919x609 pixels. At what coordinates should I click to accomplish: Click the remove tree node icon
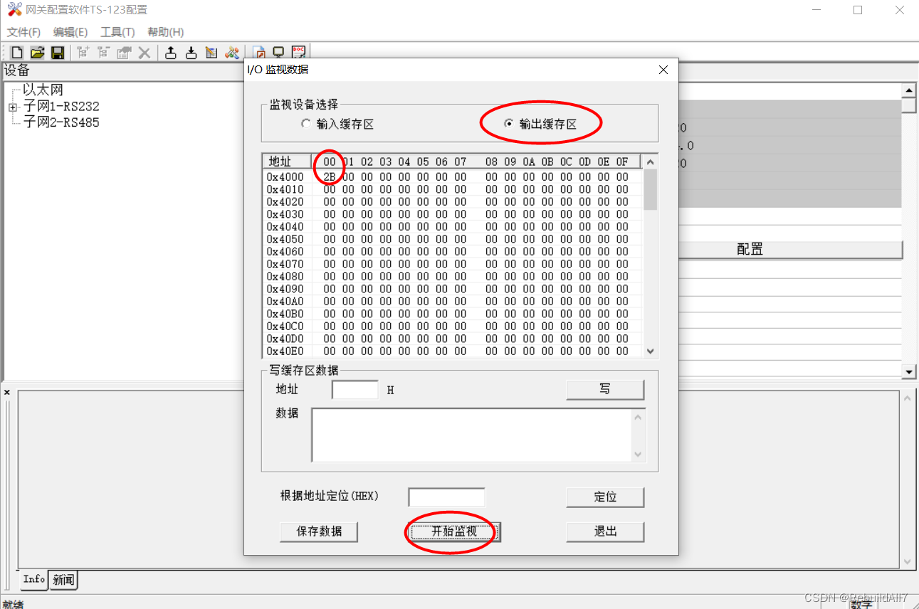click(104, 52)
